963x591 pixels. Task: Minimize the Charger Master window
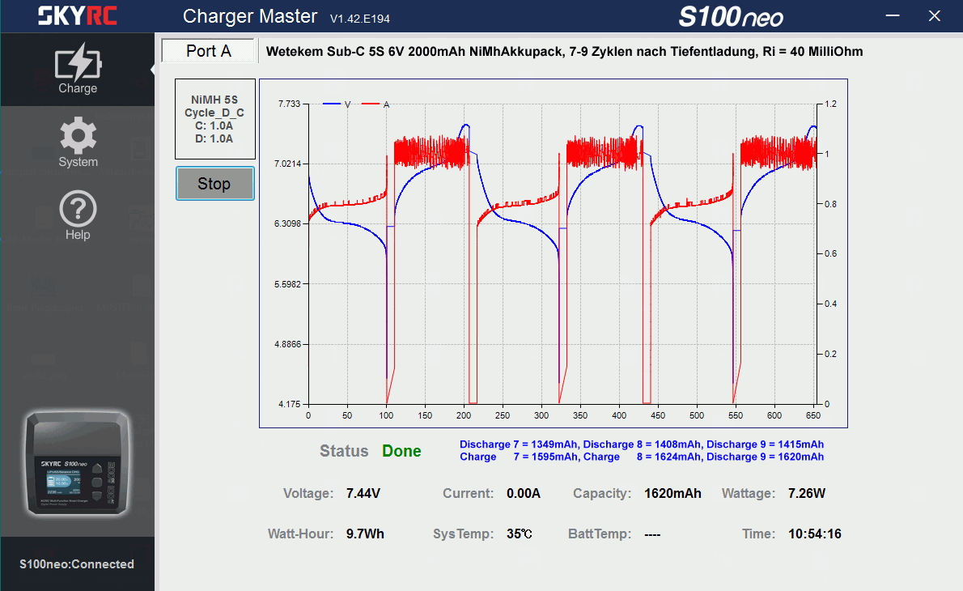click(x=893, y=15)
